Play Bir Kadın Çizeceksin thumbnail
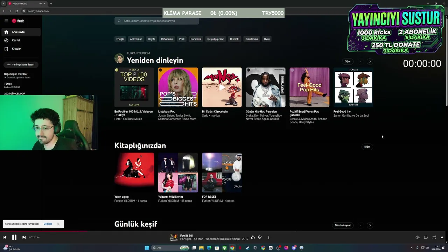448x252 pixels. (222, 87)
